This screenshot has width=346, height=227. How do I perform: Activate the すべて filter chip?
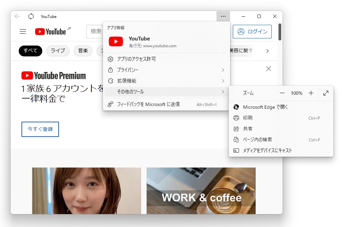point(30,51)
